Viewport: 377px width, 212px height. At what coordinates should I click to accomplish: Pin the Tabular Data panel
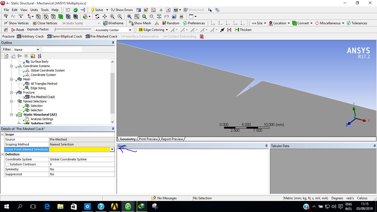[x=375, y=146]
